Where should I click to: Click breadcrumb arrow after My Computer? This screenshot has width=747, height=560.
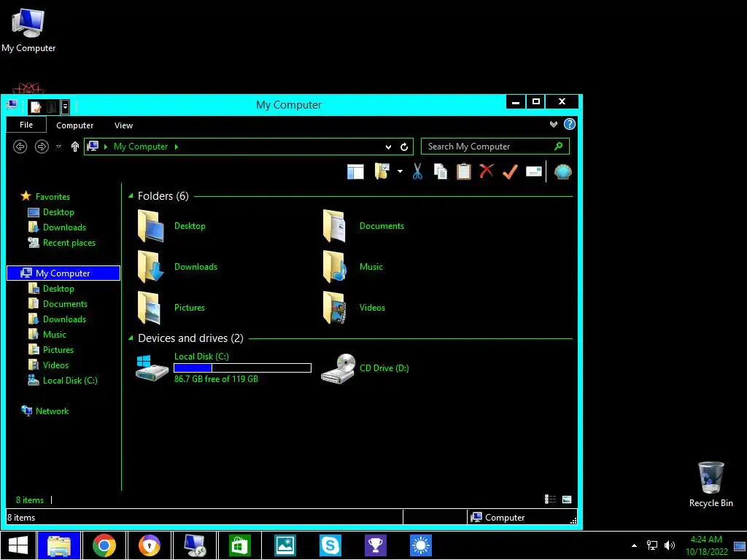177,147
